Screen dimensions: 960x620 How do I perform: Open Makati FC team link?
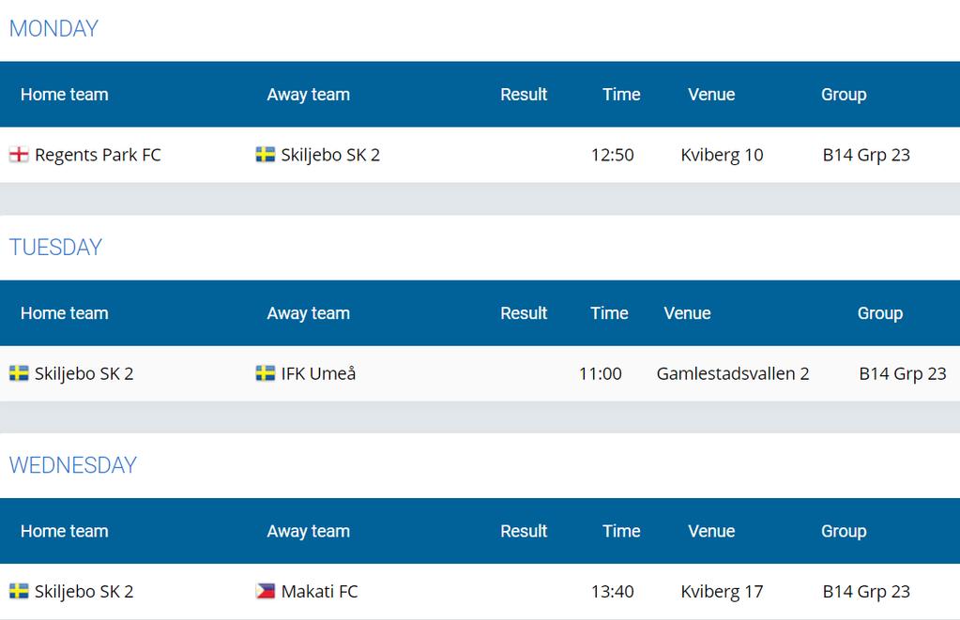[x=320, y=591]
